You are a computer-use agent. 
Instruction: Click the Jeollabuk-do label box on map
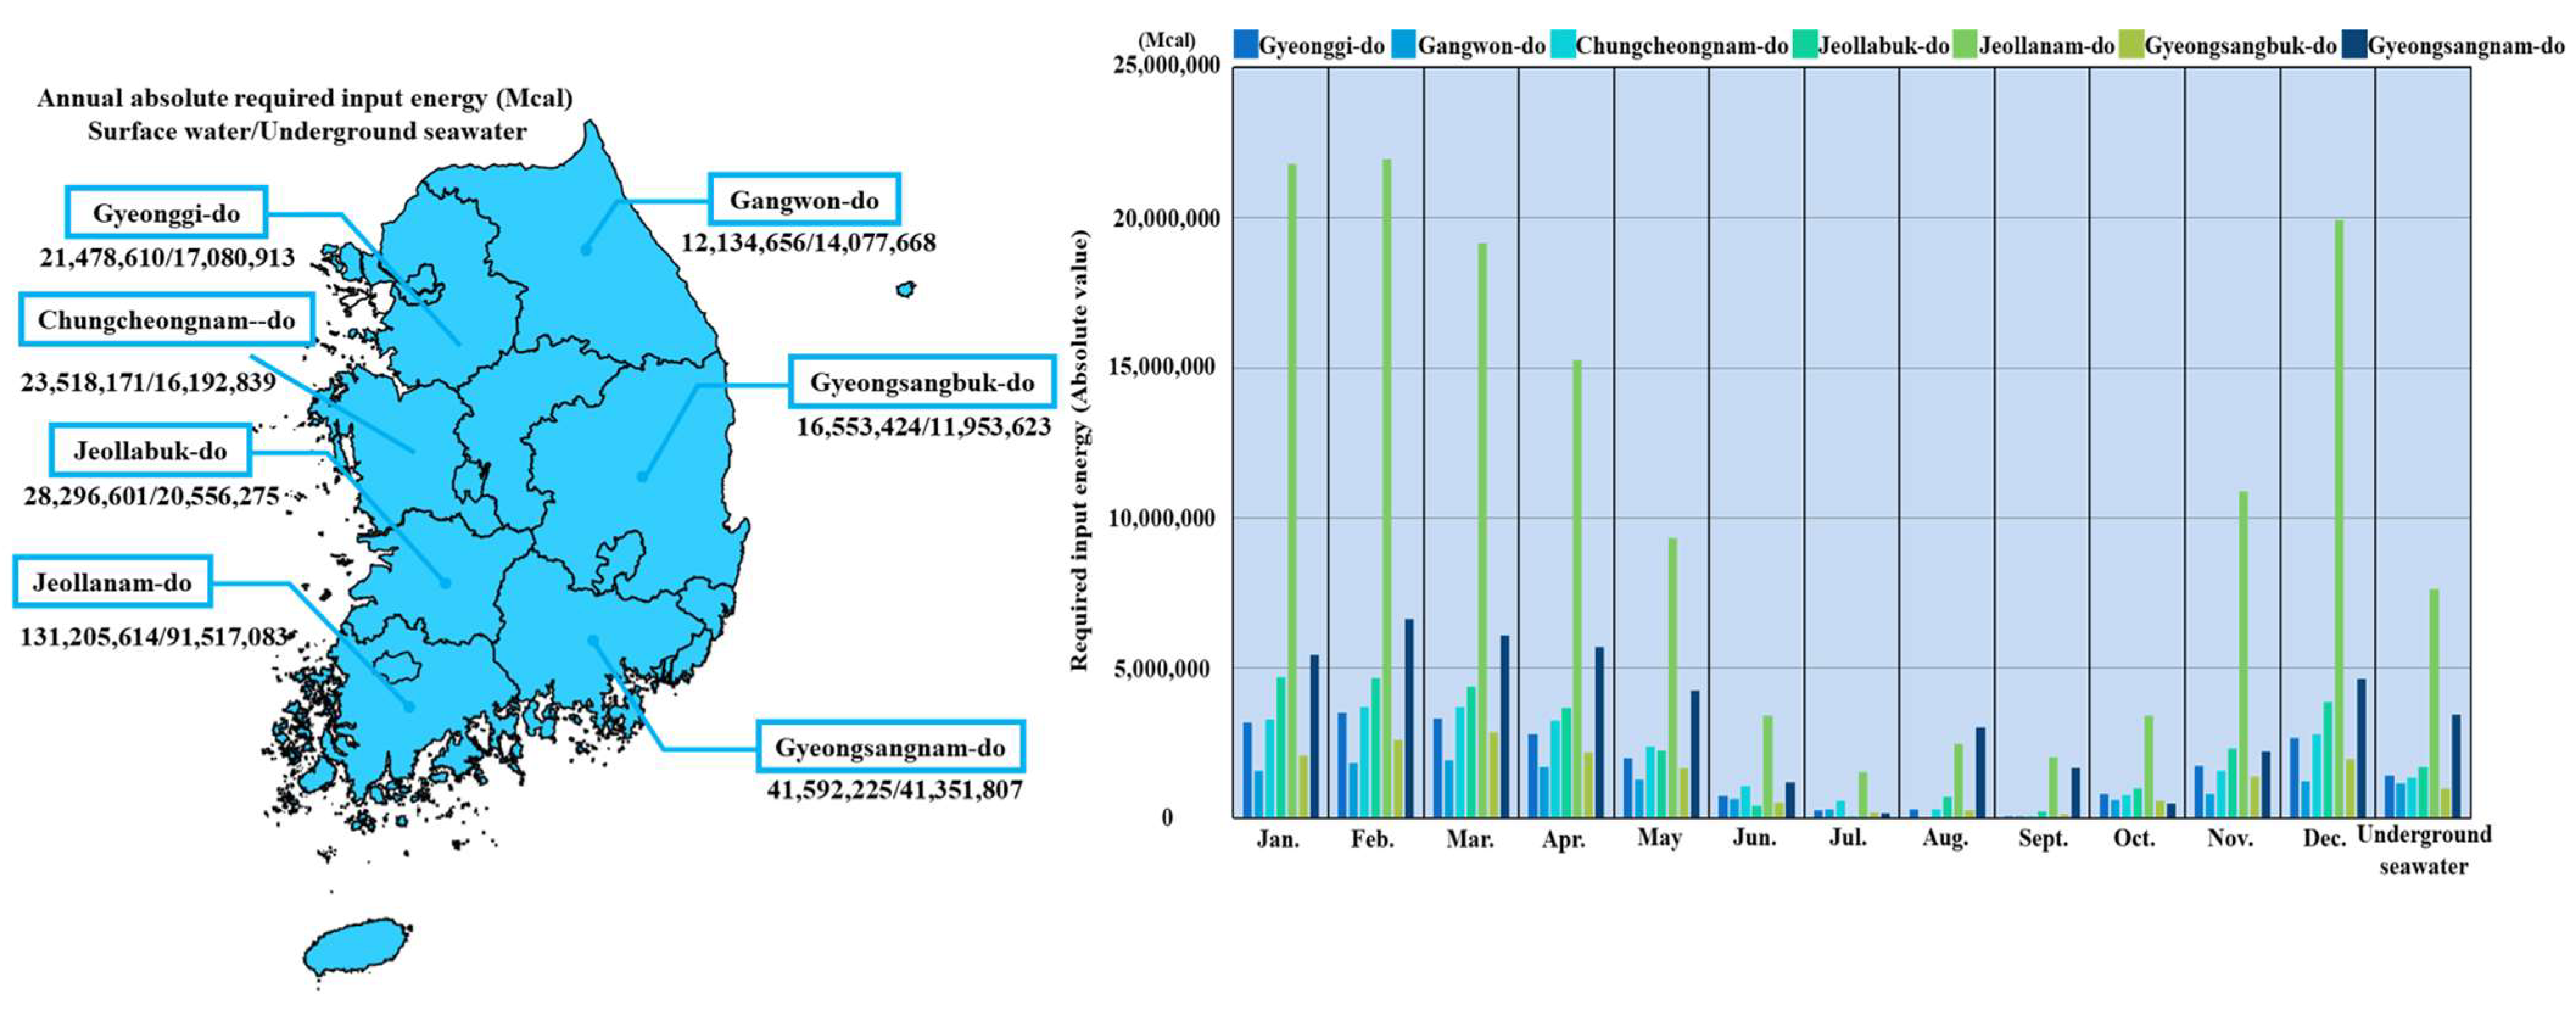coord(150,451)
